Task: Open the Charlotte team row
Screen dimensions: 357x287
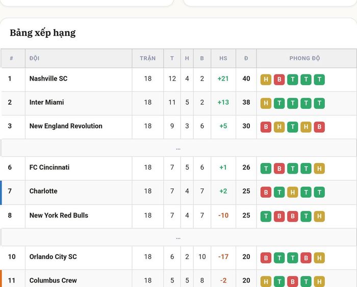Action: click(178, 192)
